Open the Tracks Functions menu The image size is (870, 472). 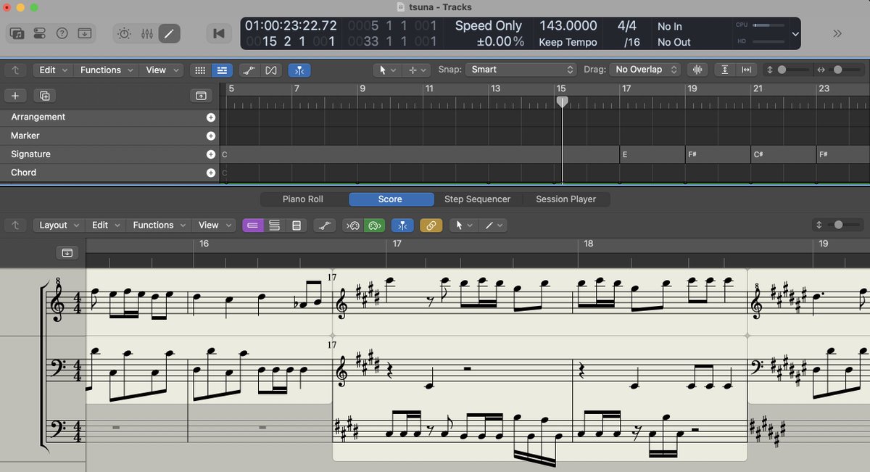(x=107, y=70)
